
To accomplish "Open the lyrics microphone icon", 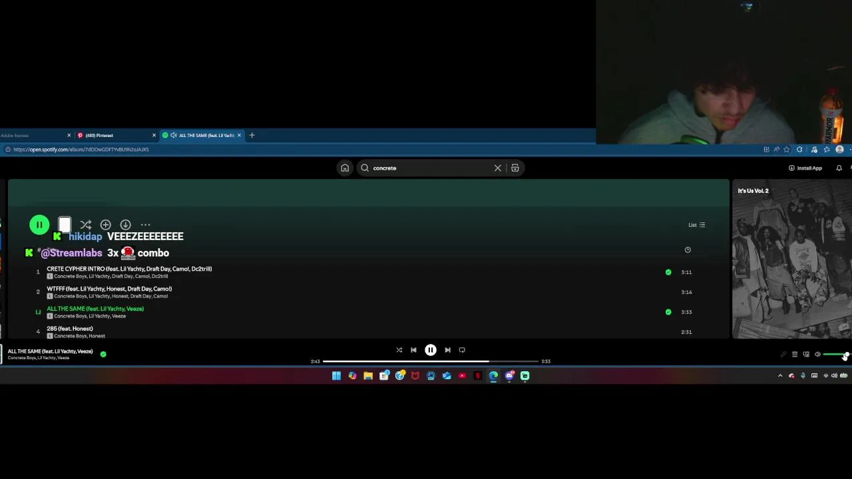I will (783, 354).
